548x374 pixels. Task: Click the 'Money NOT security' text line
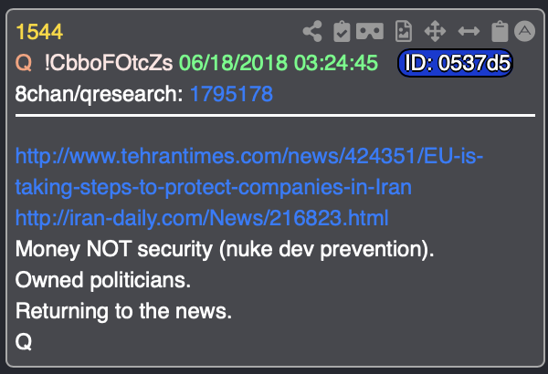(x=225, y=249)
